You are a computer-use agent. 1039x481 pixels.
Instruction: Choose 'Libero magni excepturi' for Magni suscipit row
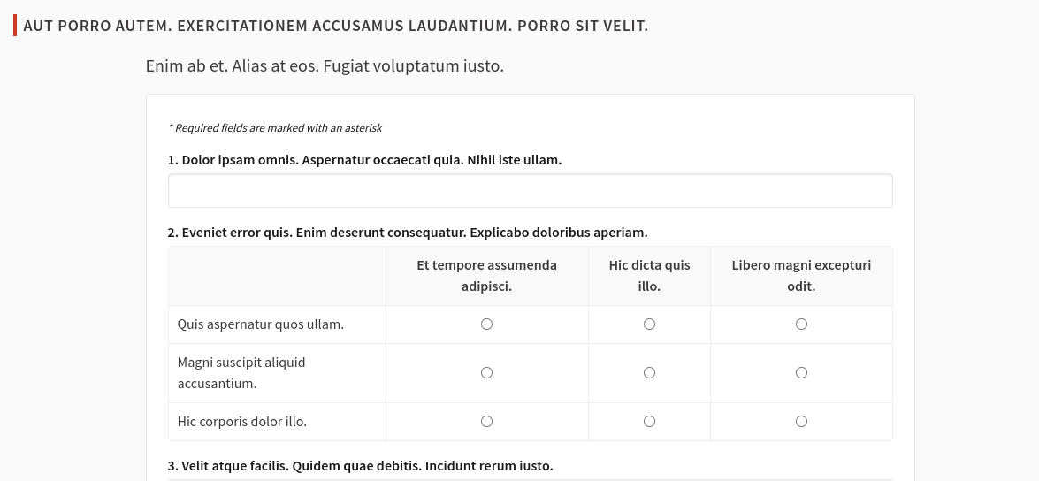pyautogui.click(x=801, y=373)
